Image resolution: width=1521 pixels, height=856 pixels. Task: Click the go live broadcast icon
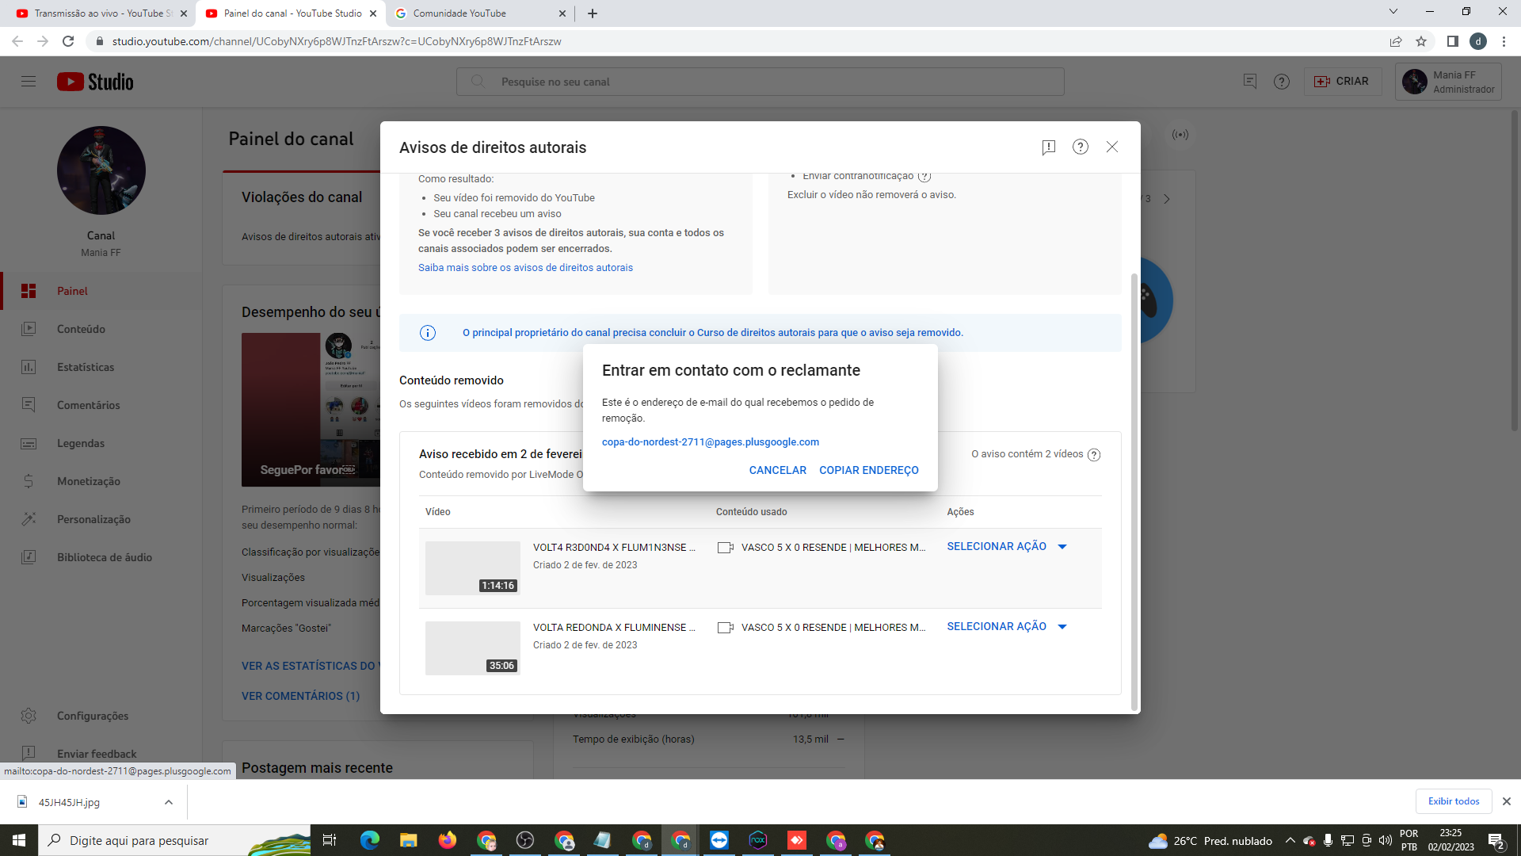[x=1180, y=135]
